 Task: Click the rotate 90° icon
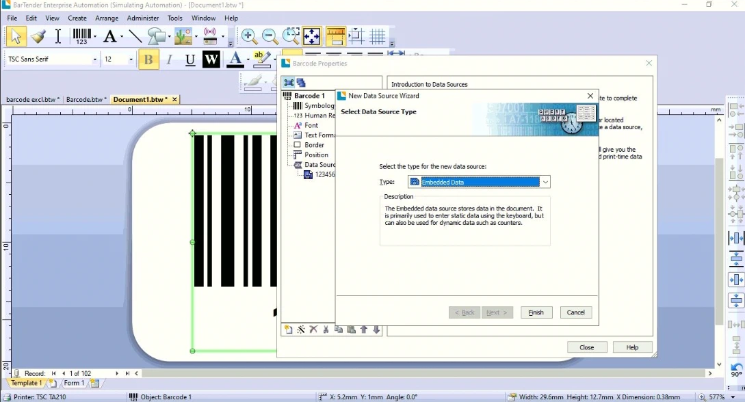(x=736, y=370)
